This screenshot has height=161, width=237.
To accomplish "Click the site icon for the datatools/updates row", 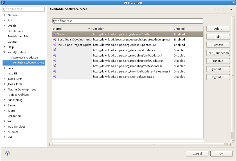I will click(55, 50).
